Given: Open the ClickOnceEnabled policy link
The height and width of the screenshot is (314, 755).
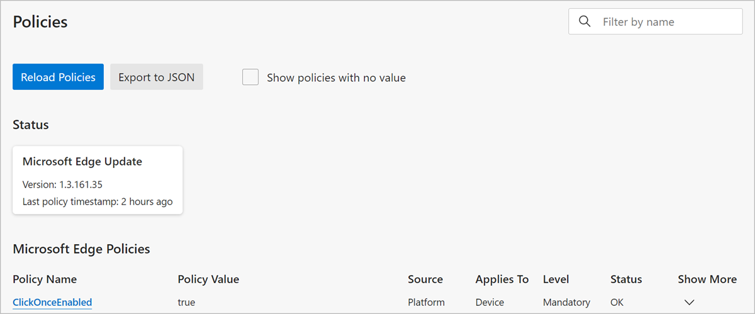Looking at the screenshot, I should point(52,303).
